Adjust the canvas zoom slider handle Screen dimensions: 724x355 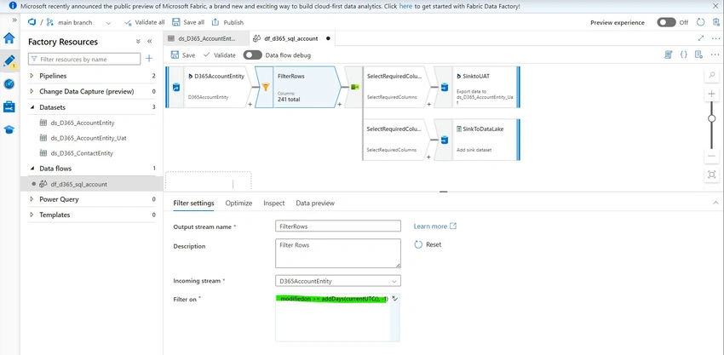point(711,118)
